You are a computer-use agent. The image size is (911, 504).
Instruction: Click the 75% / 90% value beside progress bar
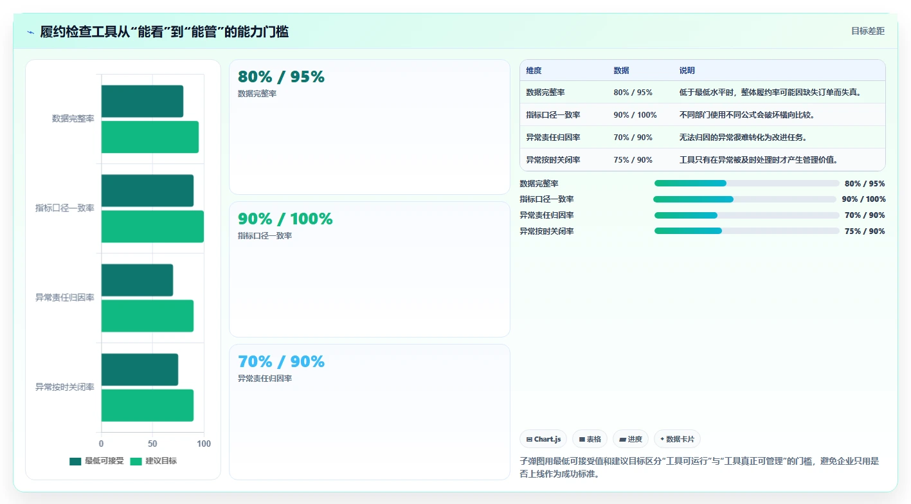pyautogui.click(x=865, y=231)
